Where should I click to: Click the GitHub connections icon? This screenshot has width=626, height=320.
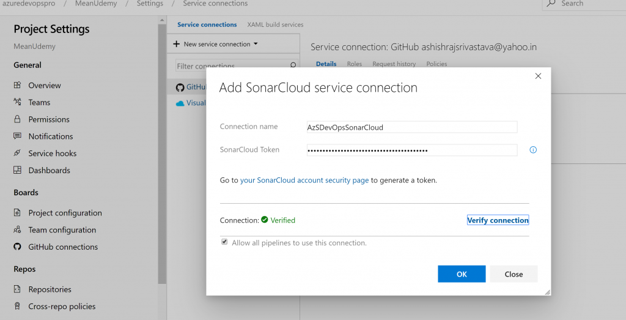[17, 247]
